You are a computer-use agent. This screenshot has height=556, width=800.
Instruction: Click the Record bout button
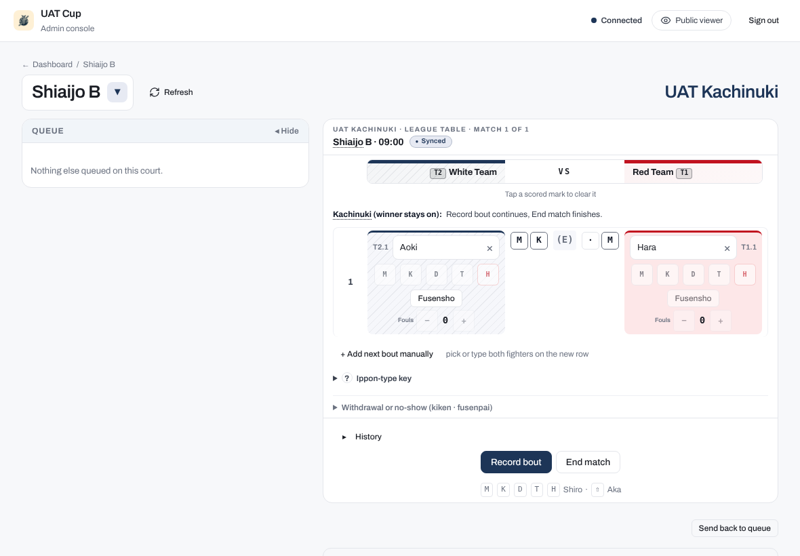click(x=516, y=462)
